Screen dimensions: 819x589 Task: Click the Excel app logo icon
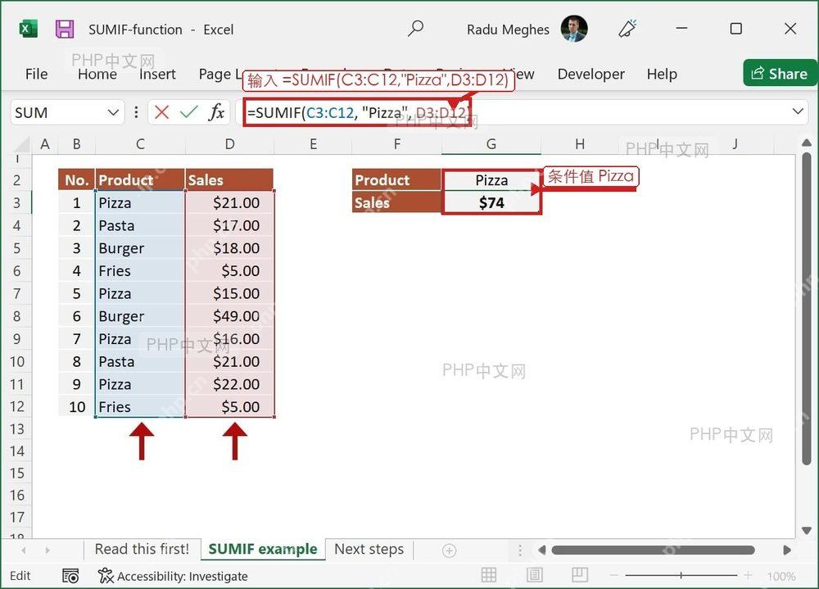click(28, 29)
